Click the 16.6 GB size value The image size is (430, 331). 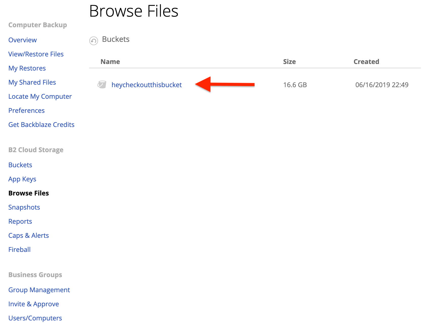coord(295,85)
